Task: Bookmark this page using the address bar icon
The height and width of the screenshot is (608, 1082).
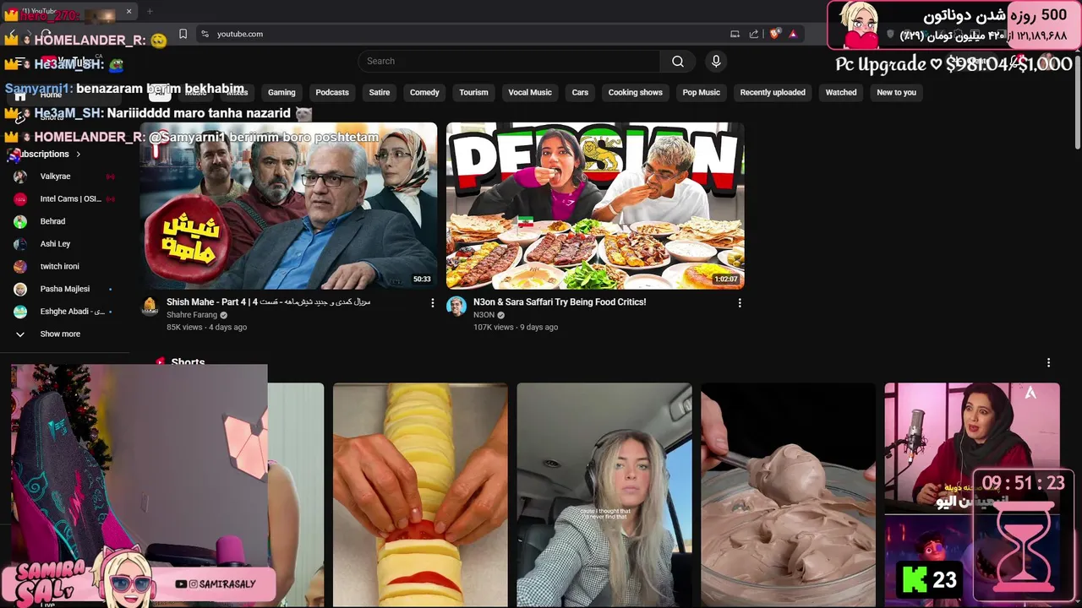Action: pyautogui.click(x=183, y=34)
